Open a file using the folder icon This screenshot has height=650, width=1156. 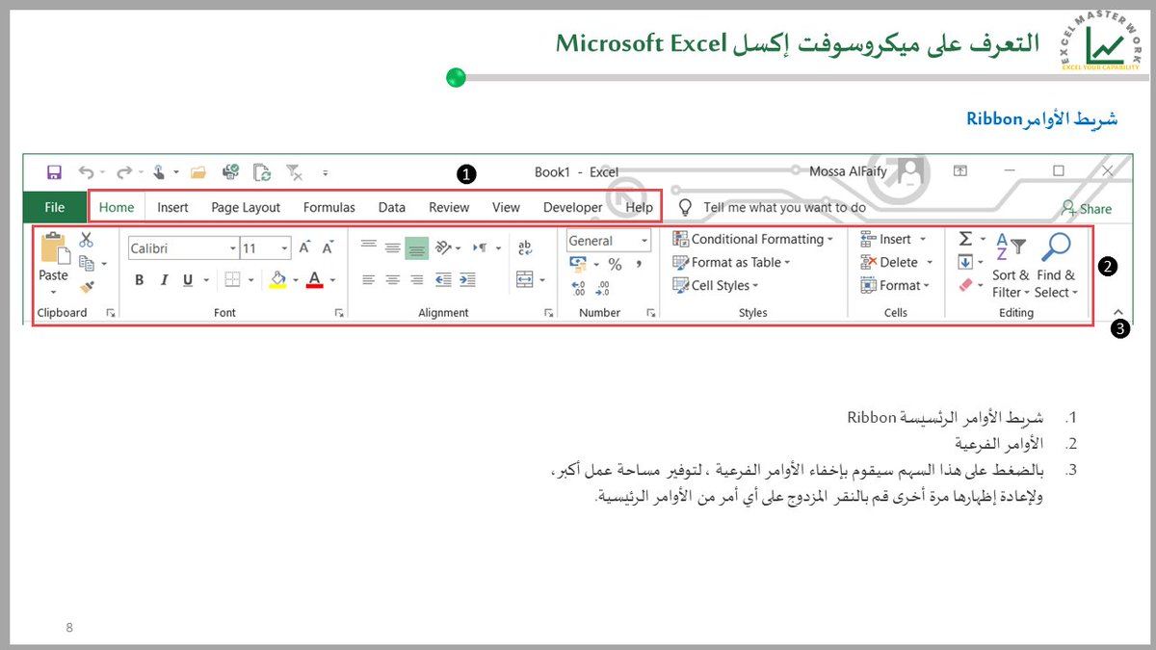point(198,172)
